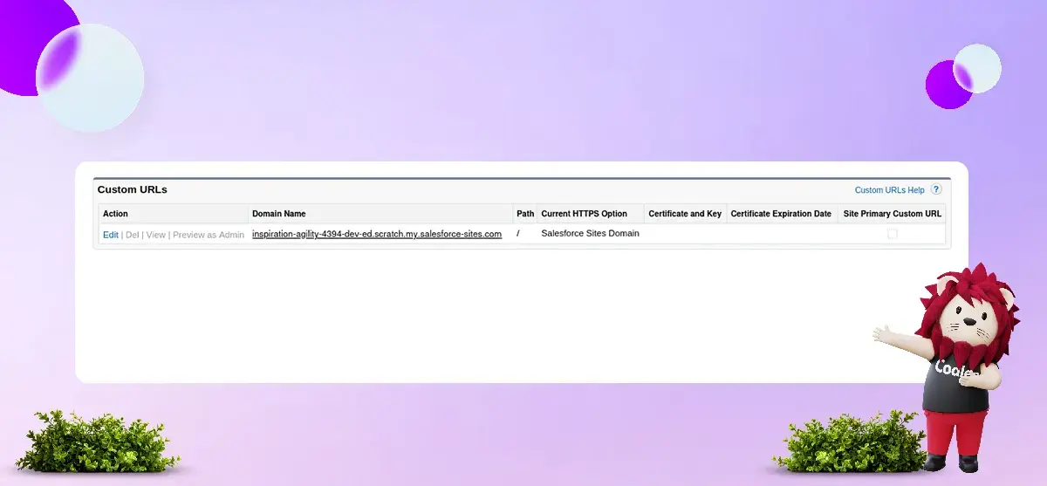Click the Certificate Expiration Date column header

pos(782,214)
